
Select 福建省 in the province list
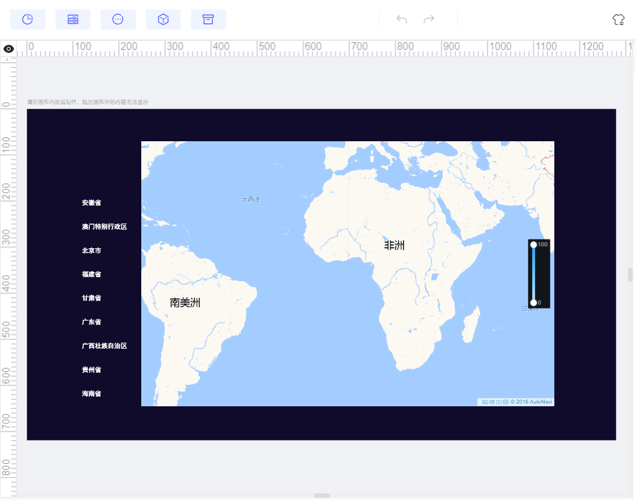92,274
